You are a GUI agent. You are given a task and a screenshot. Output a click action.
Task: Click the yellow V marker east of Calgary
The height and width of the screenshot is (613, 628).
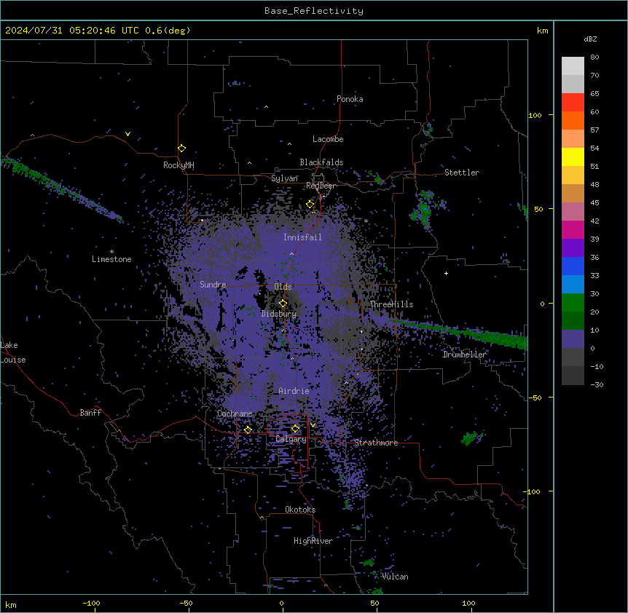[x=313, y=425]
